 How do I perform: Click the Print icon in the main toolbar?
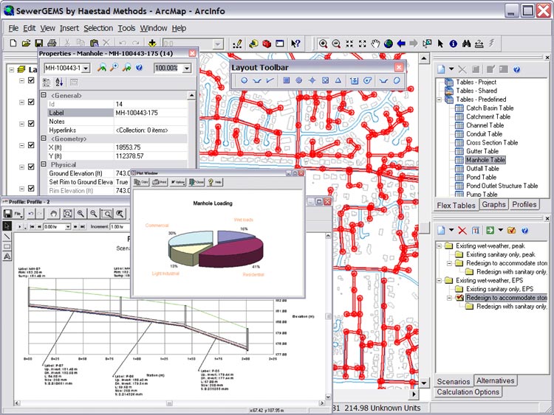(x=52, y=43)
